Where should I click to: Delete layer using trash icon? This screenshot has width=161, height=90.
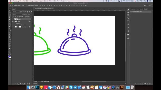[30, 84]
